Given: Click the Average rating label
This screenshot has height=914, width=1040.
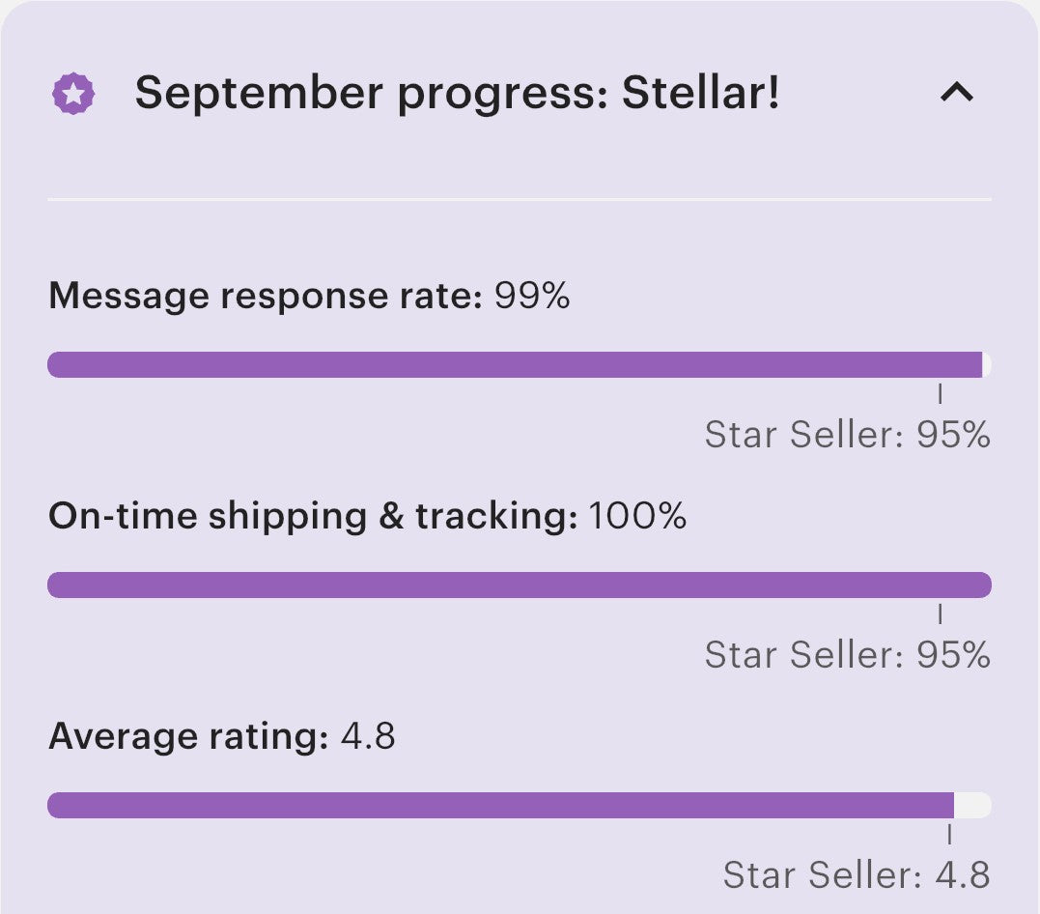Looking at the screenshot, I should click(188, 736).
